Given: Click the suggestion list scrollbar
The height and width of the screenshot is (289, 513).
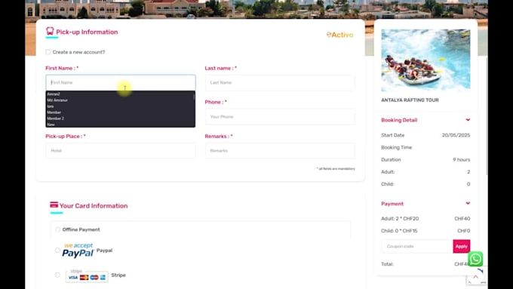Looking at the screenshot, I should pyautogui.click(x=194, y=97).
